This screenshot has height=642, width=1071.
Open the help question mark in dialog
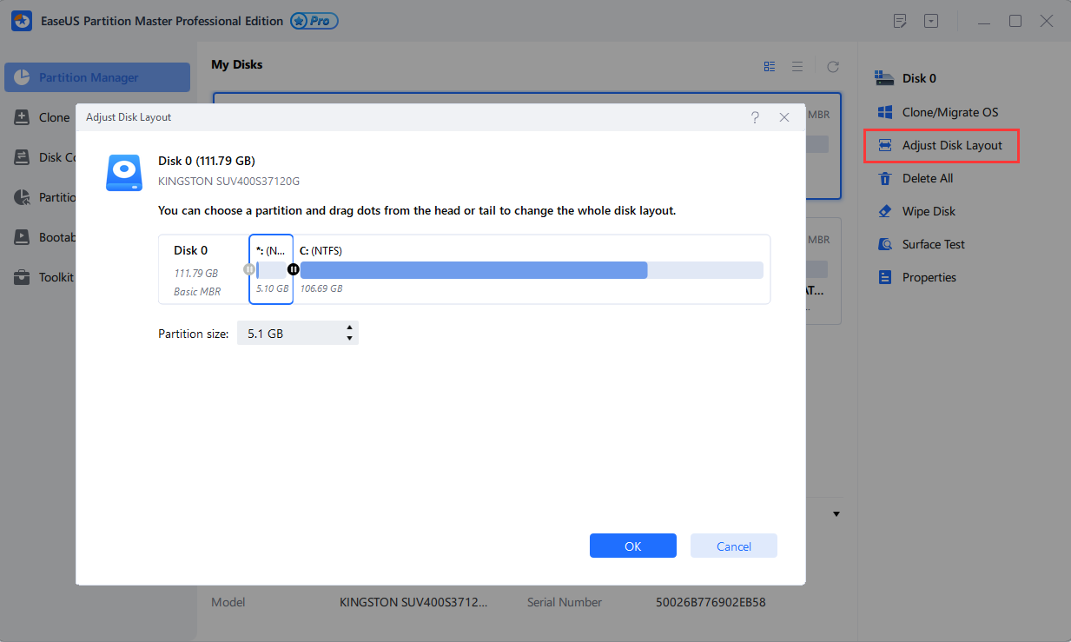(755, 117)
